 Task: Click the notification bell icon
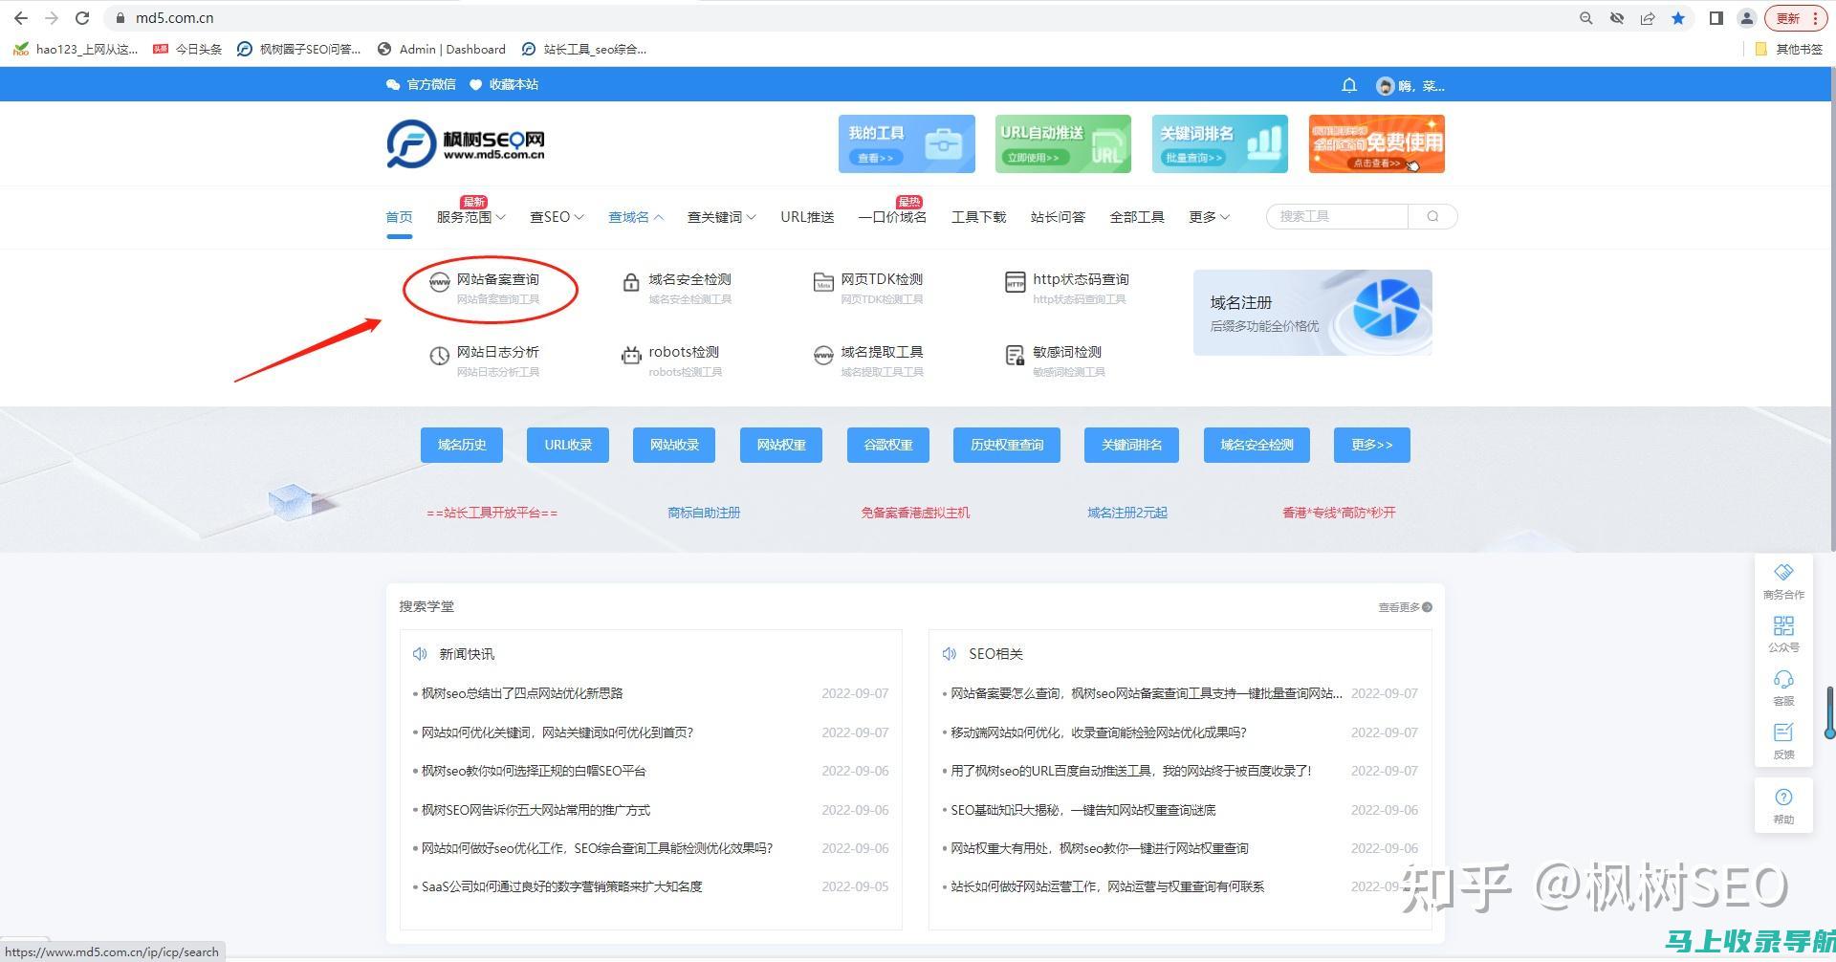pos(1349,85)
